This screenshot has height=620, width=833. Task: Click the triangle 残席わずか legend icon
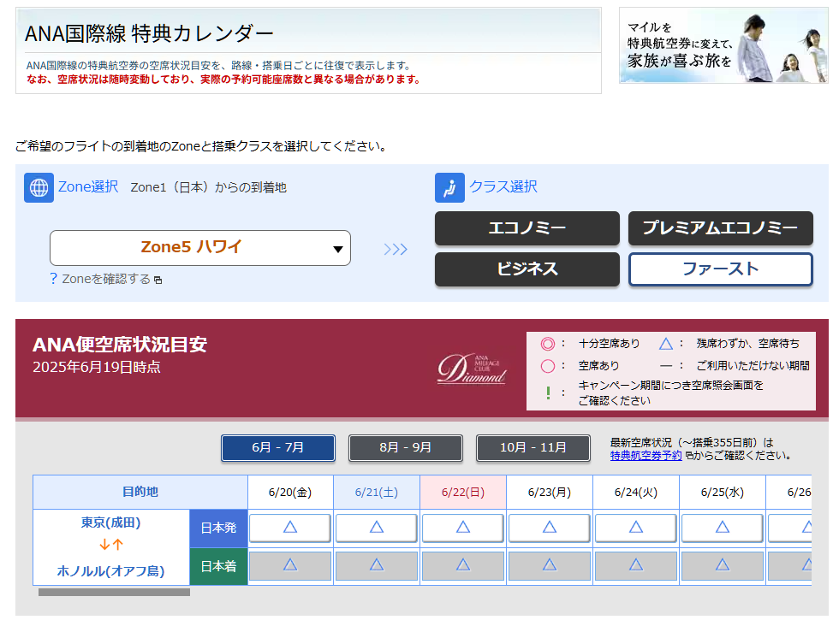pyautogui.click(x=666, y=344)
